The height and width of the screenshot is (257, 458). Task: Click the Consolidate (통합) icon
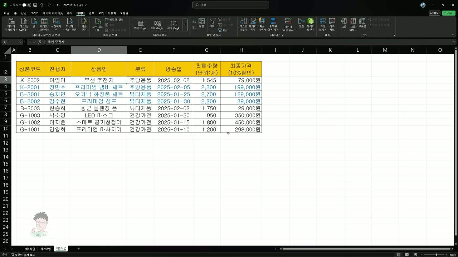301,22
